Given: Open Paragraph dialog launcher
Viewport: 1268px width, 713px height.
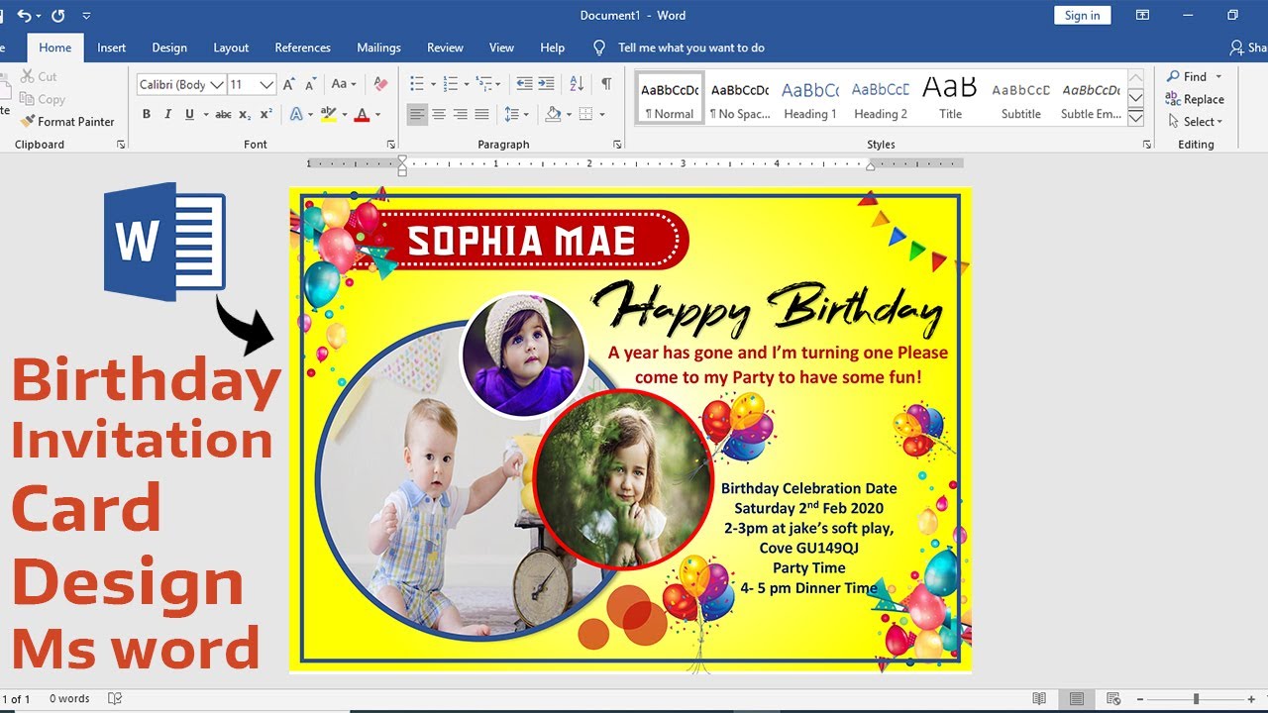Looking at the screenshot, I should [617, 145].
